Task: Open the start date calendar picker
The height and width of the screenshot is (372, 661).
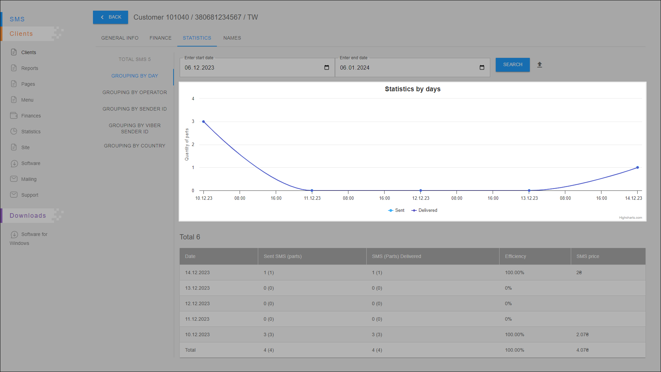Action: pos(326,68)
